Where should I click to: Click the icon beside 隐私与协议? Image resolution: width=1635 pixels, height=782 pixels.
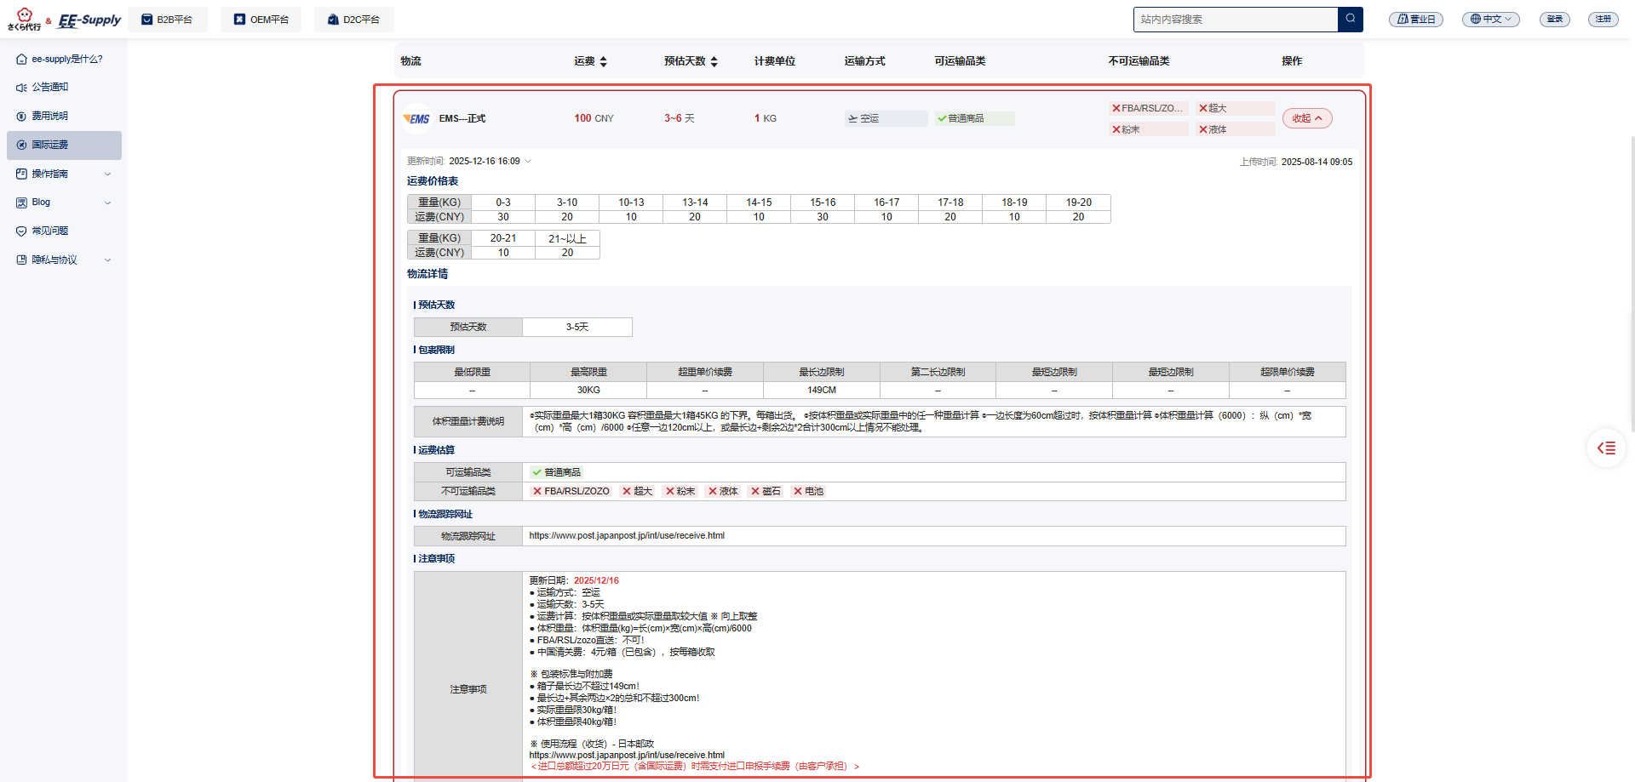21,260
